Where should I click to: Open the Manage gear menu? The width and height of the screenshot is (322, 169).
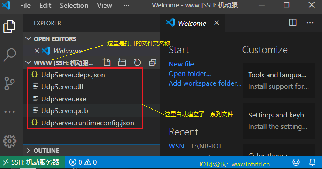pyautogui.click(x=10, y=141)
